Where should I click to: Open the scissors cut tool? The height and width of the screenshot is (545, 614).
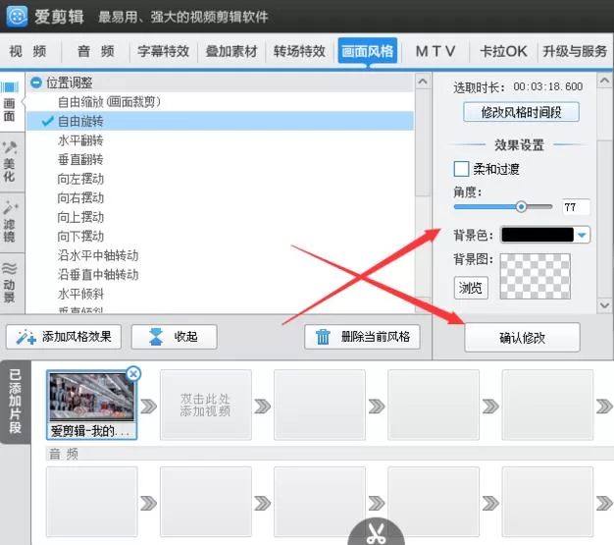376,532
